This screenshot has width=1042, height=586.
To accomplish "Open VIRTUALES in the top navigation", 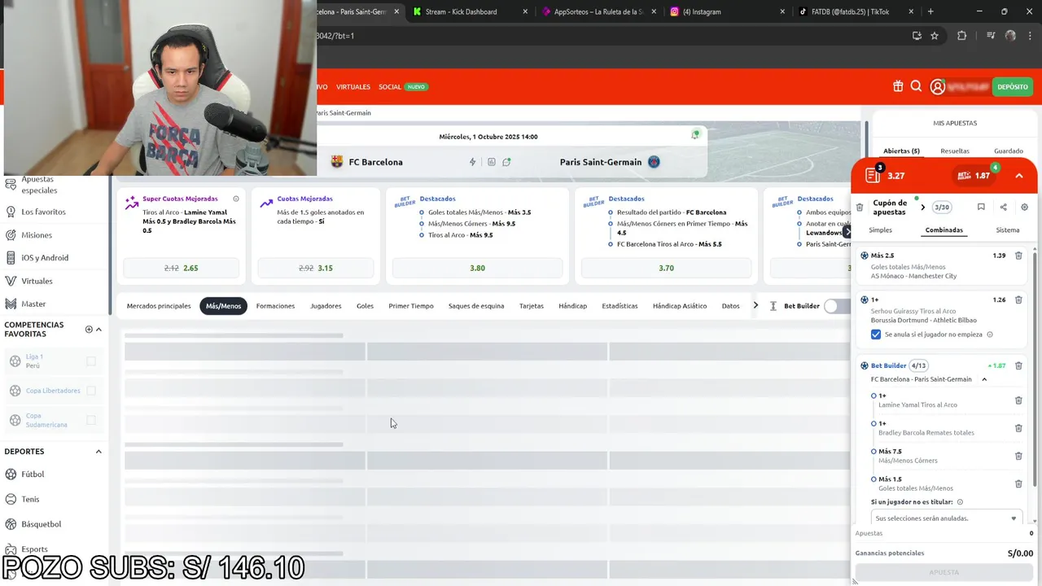I will [x=352, y=87].
